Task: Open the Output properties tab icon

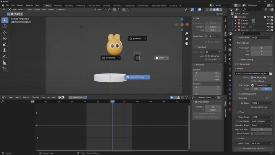Action: (230, 50)
